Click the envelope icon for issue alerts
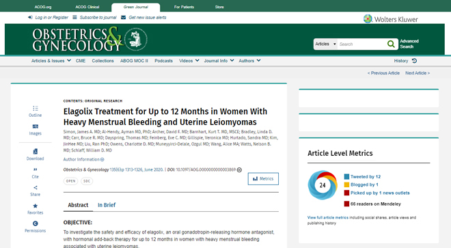The width and height of the screenshot is (451, 248). pos(124,18)
